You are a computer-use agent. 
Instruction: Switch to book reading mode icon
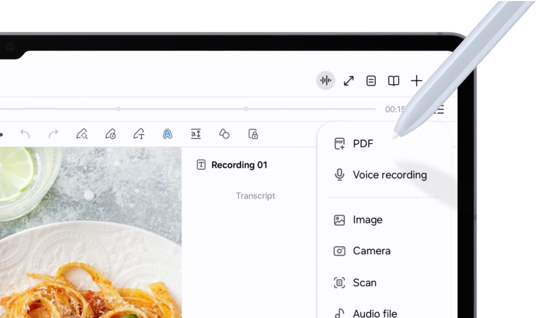(x=394, y=81)
